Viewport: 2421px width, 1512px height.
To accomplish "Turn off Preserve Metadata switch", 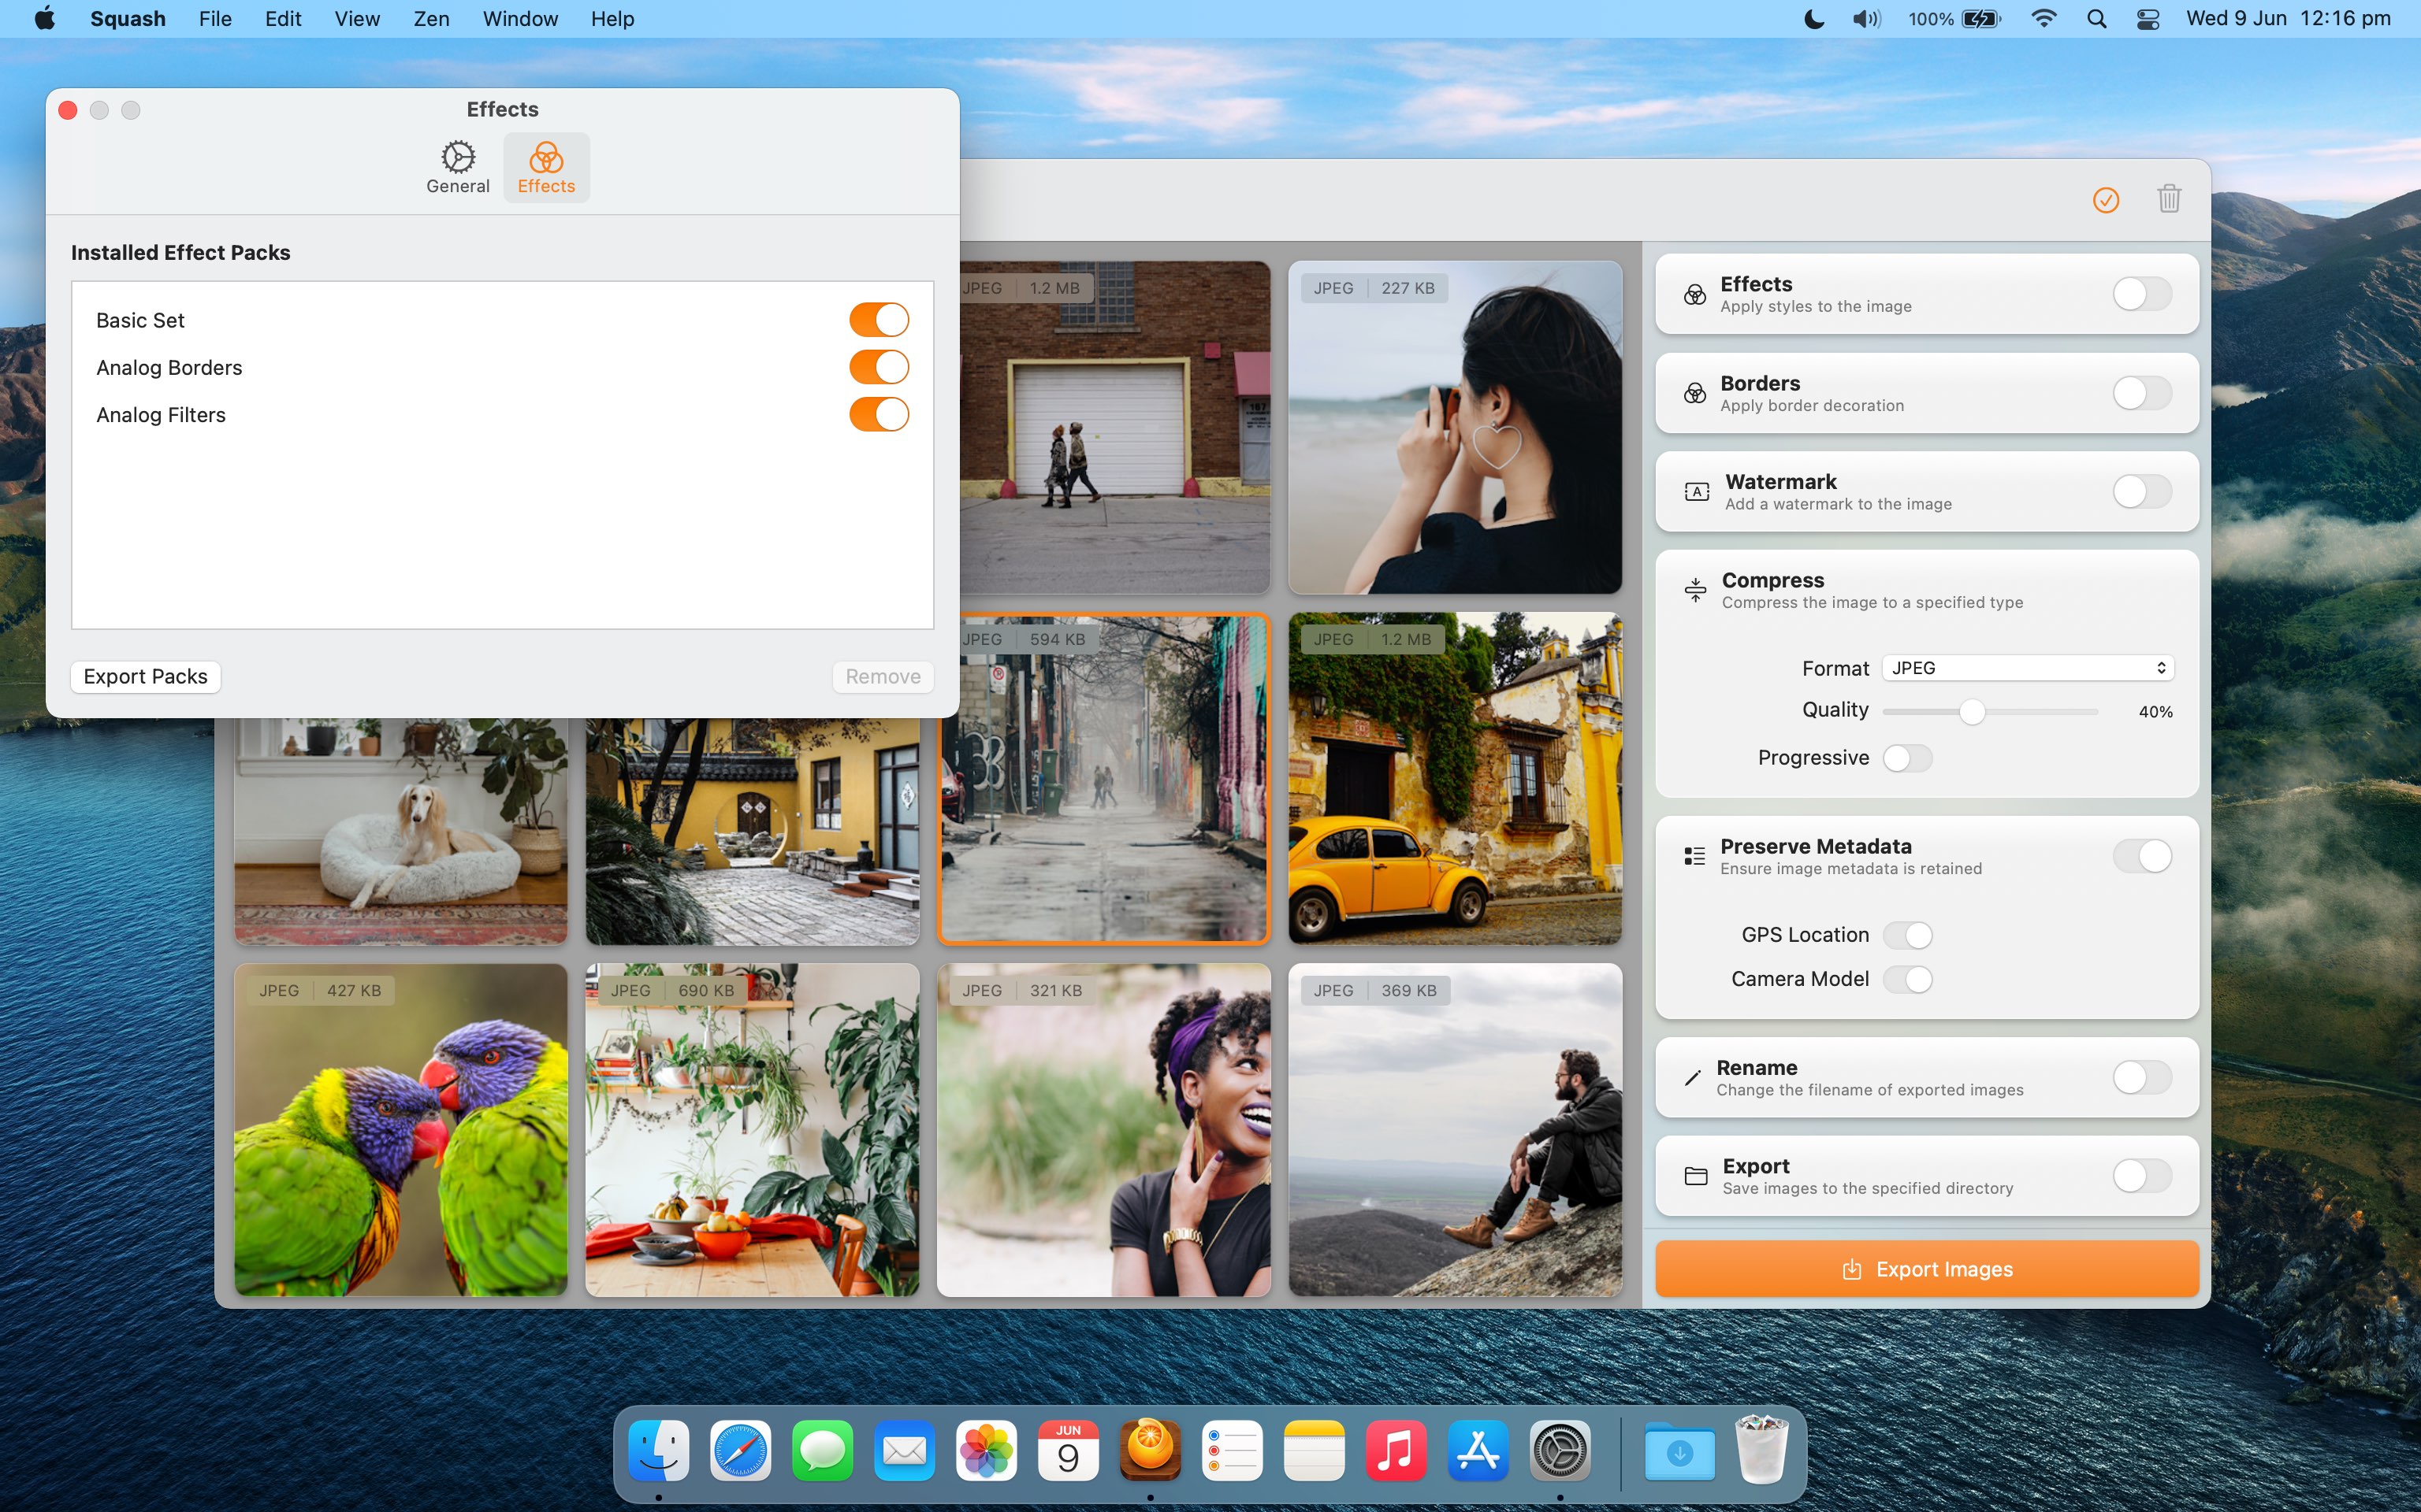I will pyautogui.click(x=2142, y=856).
